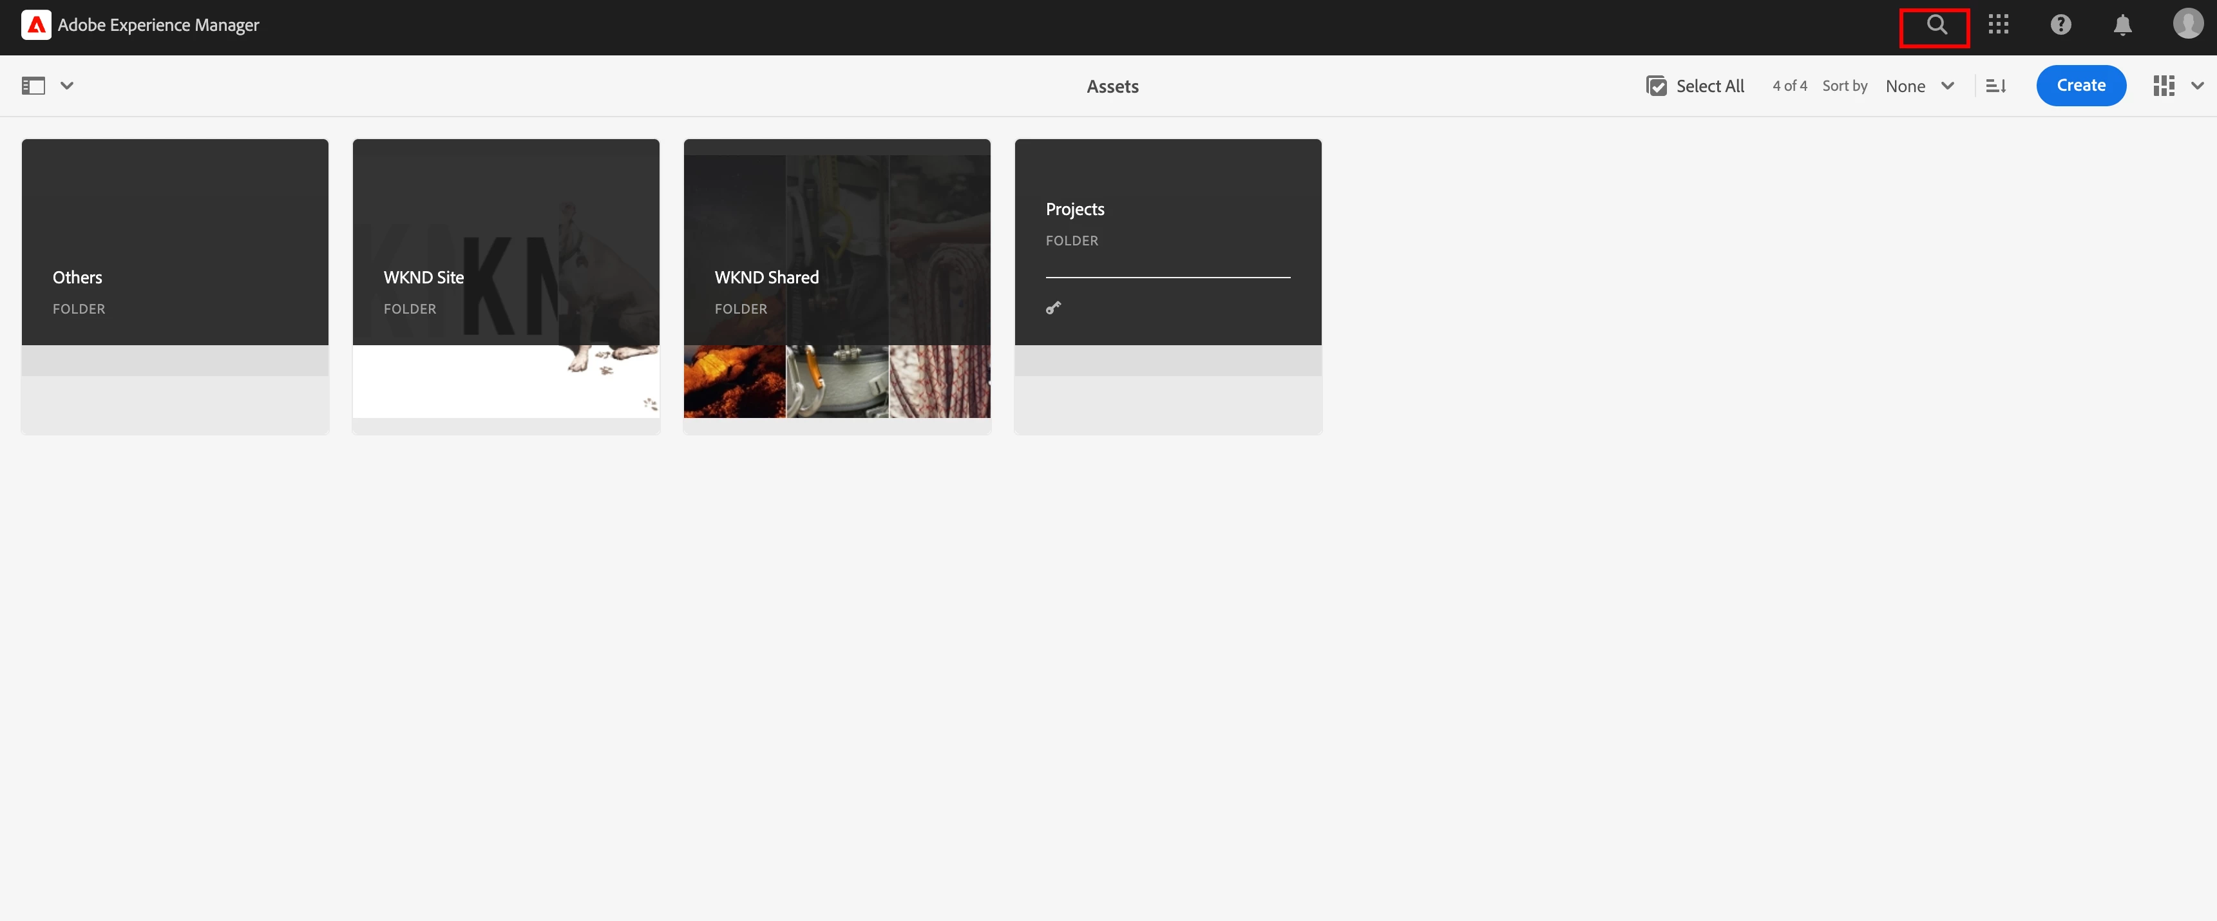Open the user profile avatar
Screen dimensions: 2217x921
coord(2187,24)
